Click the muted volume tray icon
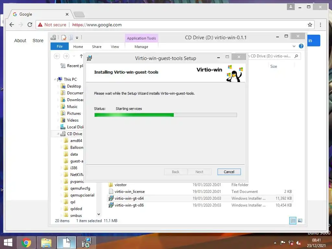 pos(299,243)
